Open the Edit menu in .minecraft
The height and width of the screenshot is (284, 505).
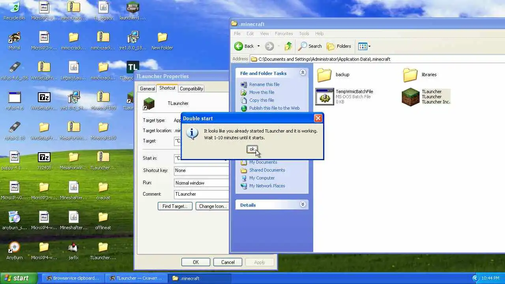point(250,34)
